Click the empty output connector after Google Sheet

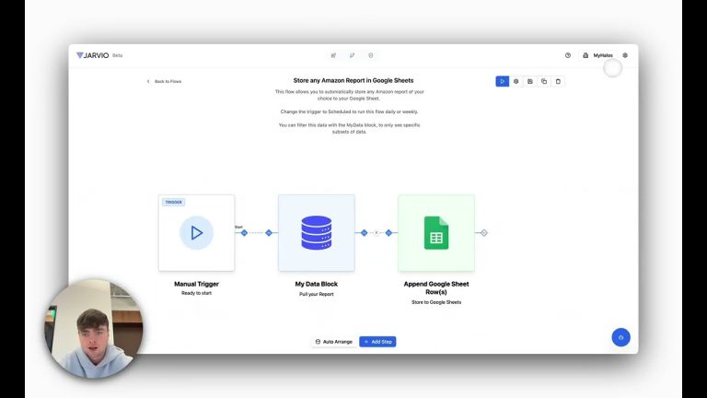[x=484, y=233]
